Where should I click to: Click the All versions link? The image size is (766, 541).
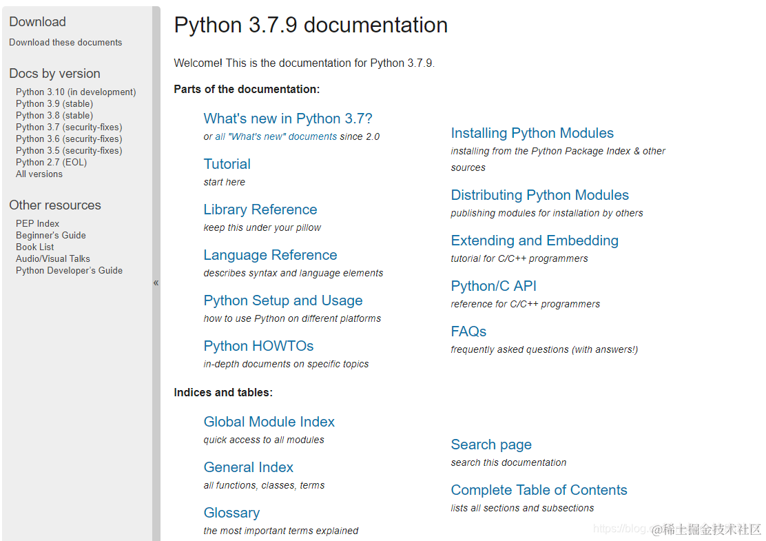pyautogui.click(x=39, y=174)
